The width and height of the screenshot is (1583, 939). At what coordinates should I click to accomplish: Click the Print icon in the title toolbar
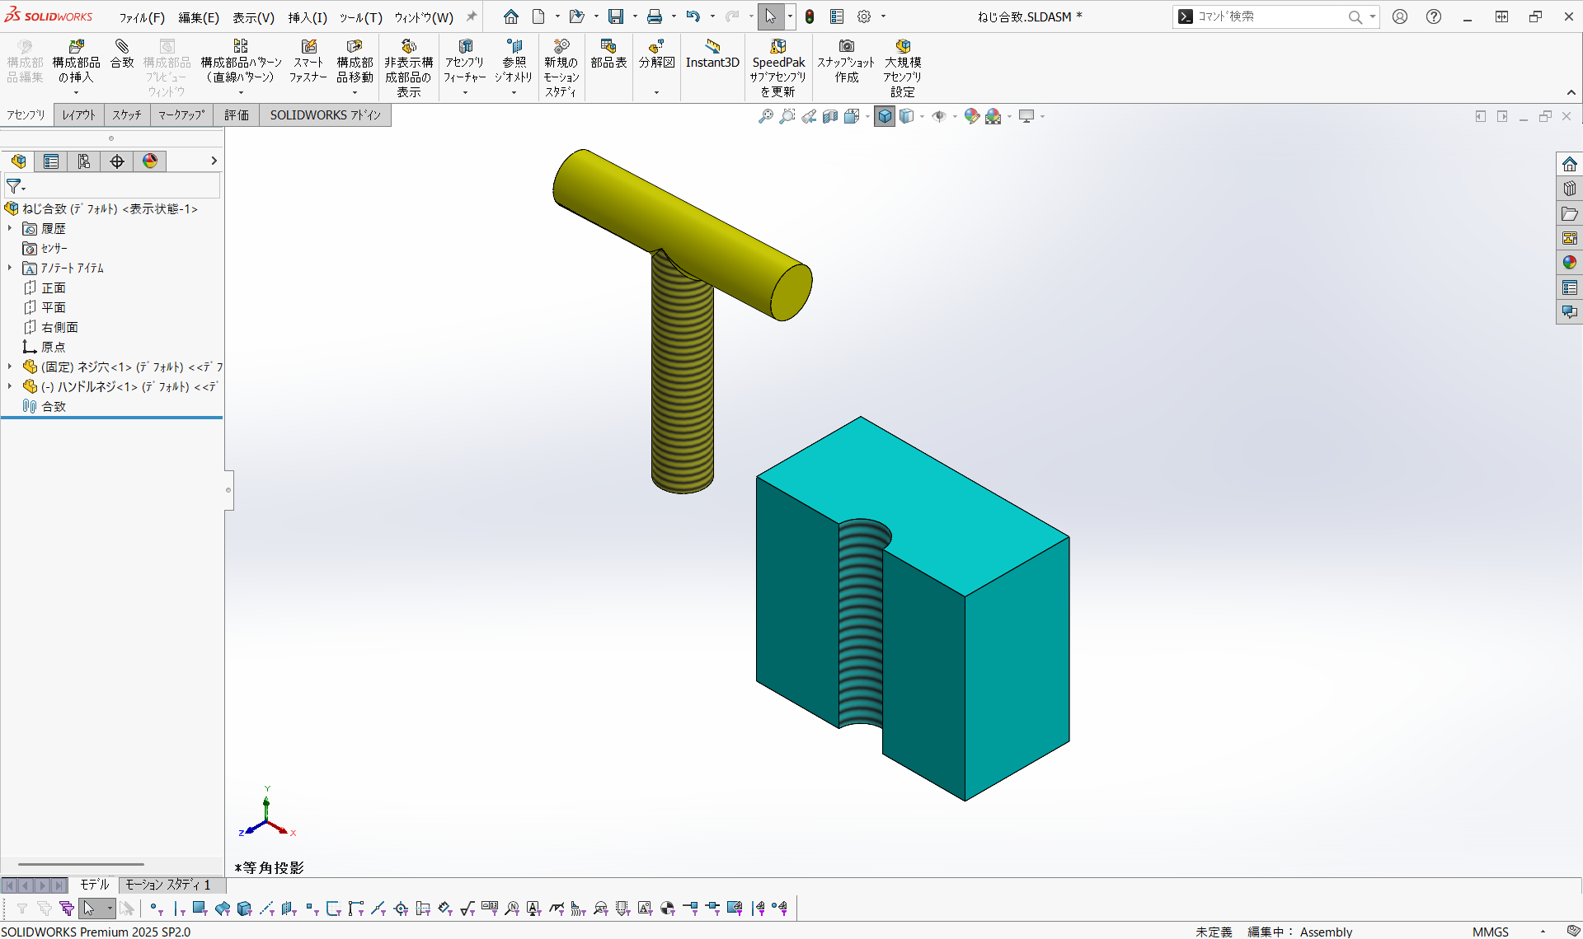coord(655,16)
